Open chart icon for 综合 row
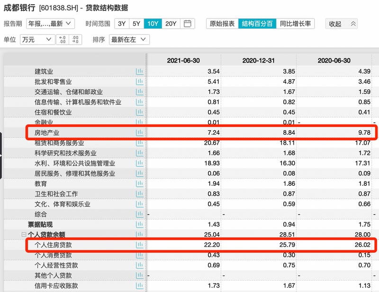 pyautogui.click(x=139, y=214)
